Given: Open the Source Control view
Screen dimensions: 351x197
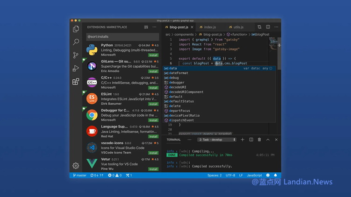Looking at the screenshot, I should (76, 55).
